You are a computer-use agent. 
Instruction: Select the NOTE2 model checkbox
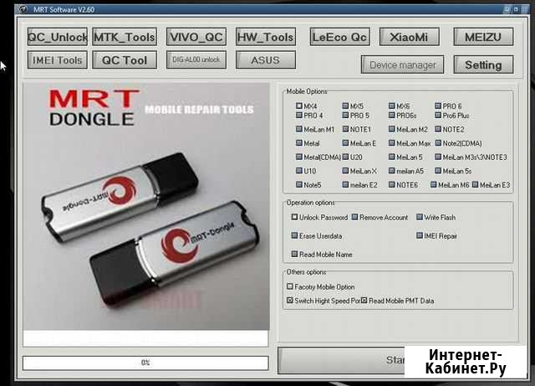[438, 129]
